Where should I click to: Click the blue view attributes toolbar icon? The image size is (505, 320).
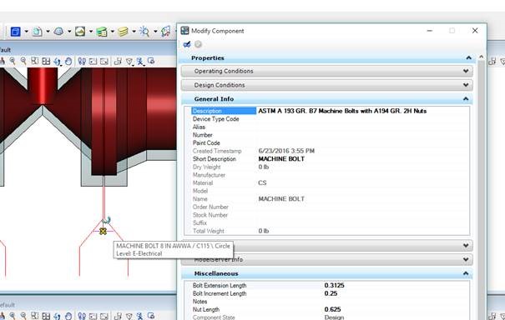point(16,32)
